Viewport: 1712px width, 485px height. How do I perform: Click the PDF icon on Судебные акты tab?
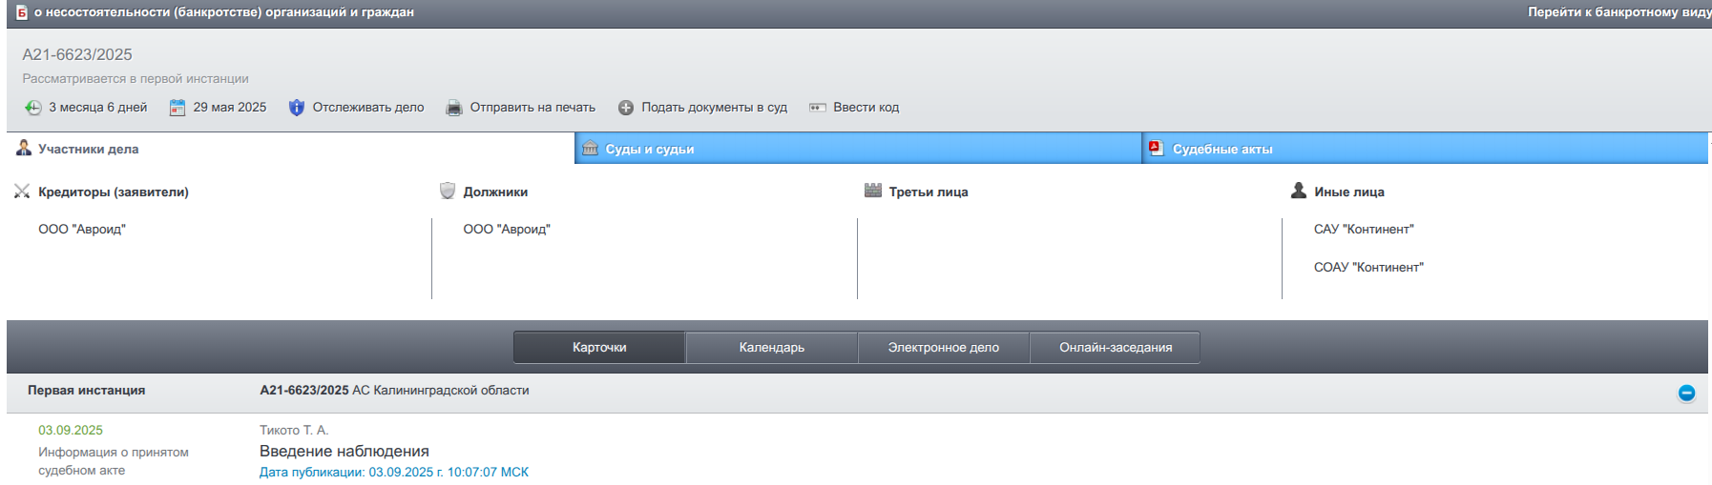1157,149
